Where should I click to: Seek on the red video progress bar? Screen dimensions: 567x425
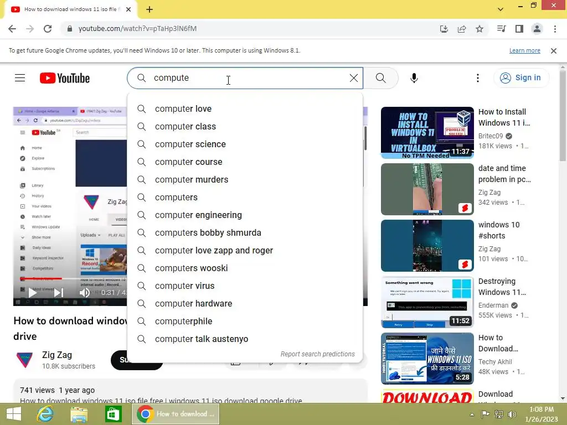41,279
